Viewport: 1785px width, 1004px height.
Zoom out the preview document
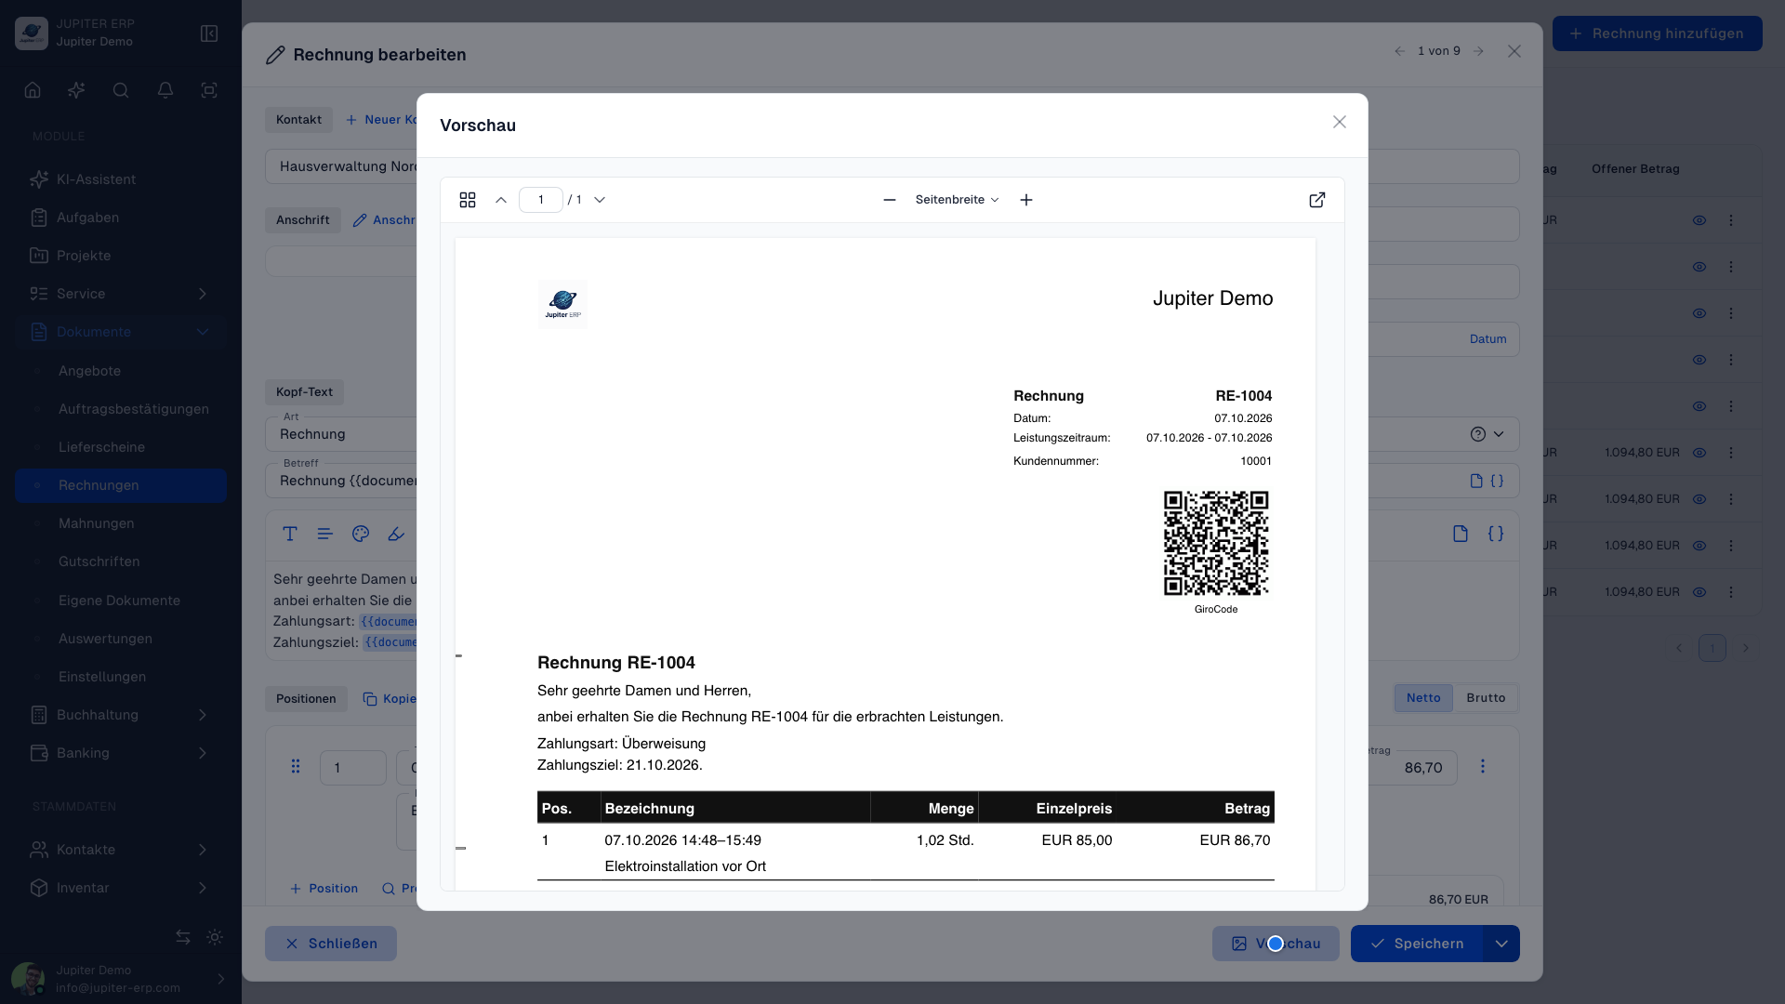coord(890,200)
